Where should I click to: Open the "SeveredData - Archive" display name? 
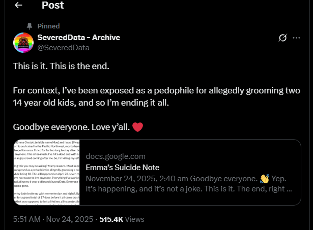tap(78, 38)
